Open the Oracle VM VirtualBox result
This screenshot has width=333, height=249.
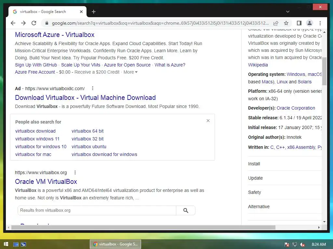(x=46, y=182)
